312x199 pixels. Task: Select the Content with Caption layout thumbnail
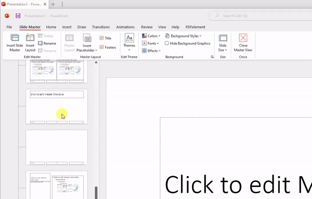tap(57, 185)
